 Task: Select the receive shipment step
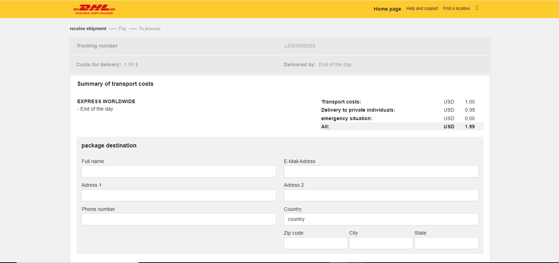pos(88,29)
